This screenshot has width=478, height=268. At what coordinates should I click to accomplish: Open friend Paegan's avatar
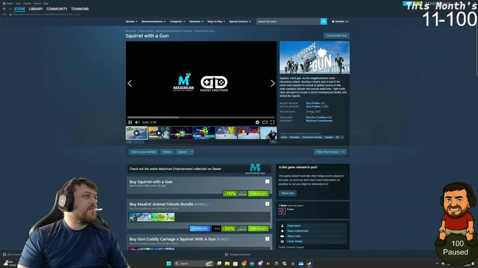tap(282, 211)
